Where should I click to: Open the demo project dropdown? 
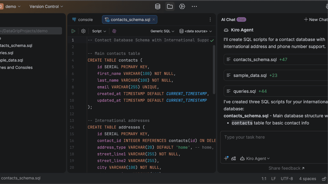click(x=13, y=6)
